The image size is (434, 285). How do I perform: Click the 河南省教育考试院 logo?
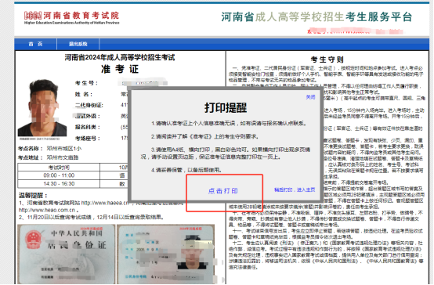pyautogui.click(x=71, y=18)
